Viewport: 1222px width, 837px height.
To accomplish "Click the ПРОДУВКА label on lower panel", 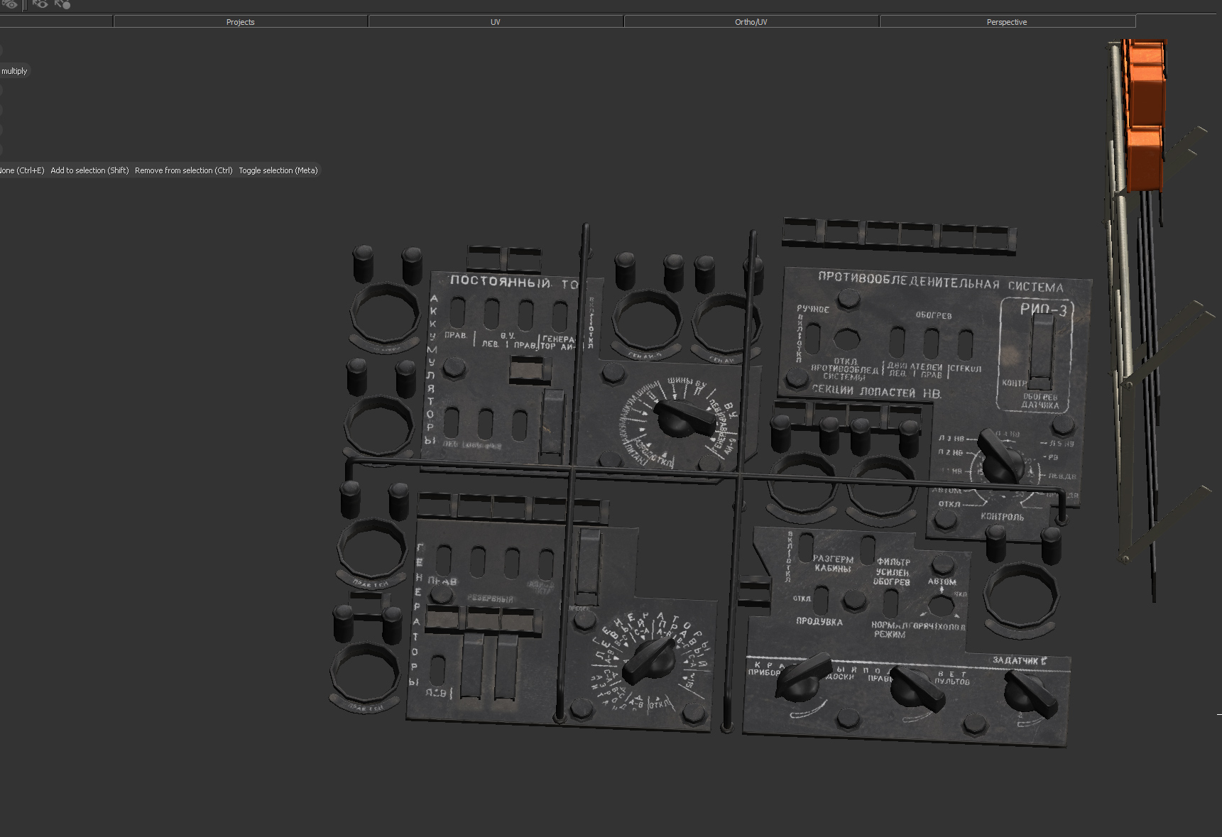I will [x=819, y=622].
